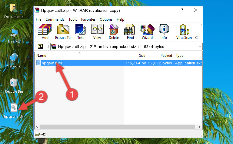Image resolution: width=233 pixels, height=144 pixels.
Task: Go up one folder level
Action: point(40,46)
